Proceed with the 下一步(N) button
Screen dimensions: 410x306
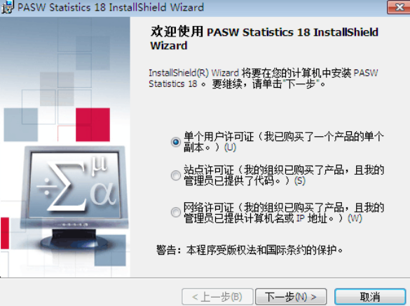tap(291, 297)
